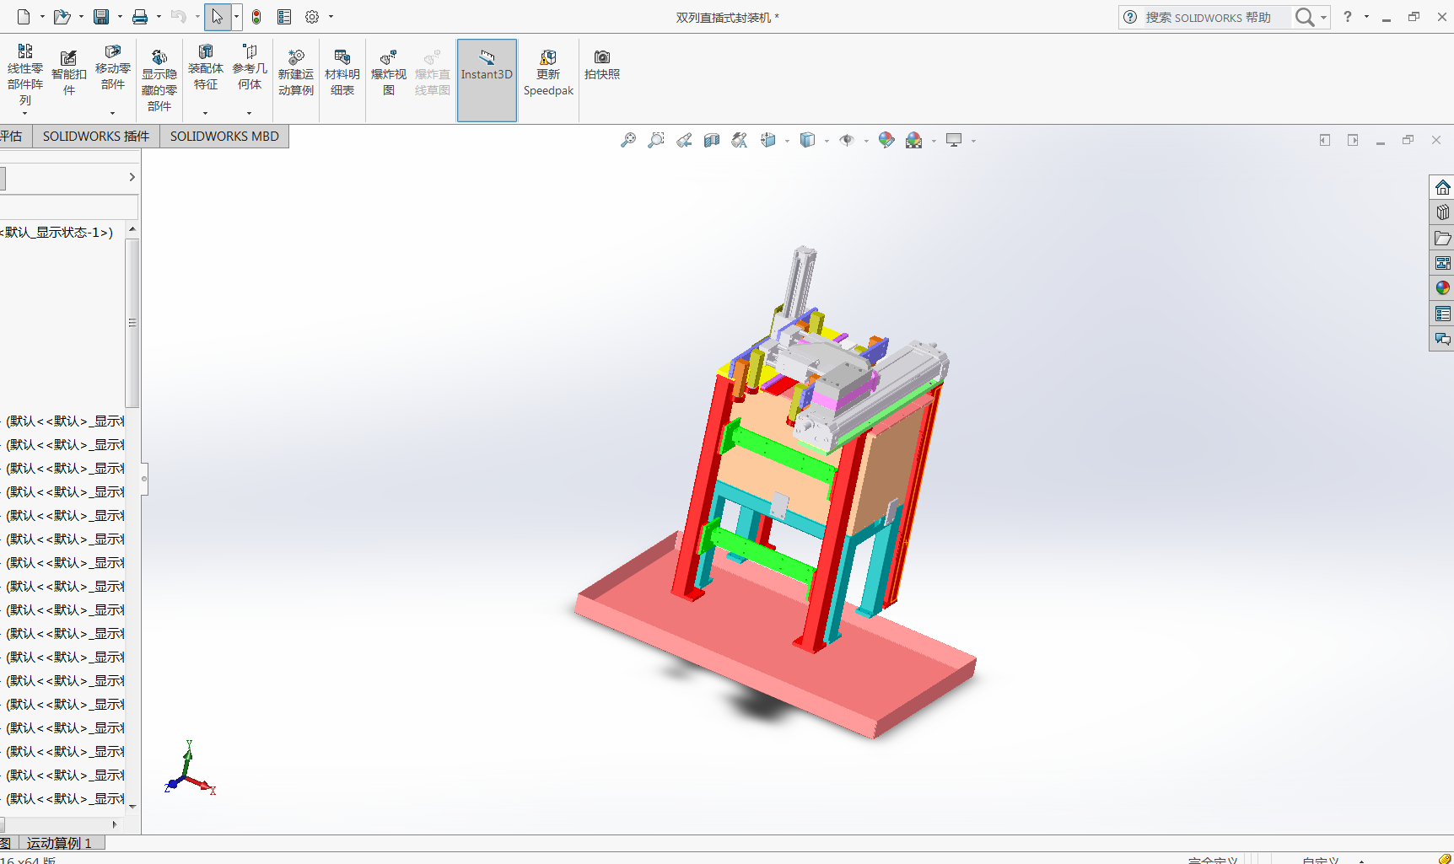Viewport: 1454px width, 864px height.
Task: Click Show Hidden Components (显示隐藏的零部件)
Action: [159, 80]
